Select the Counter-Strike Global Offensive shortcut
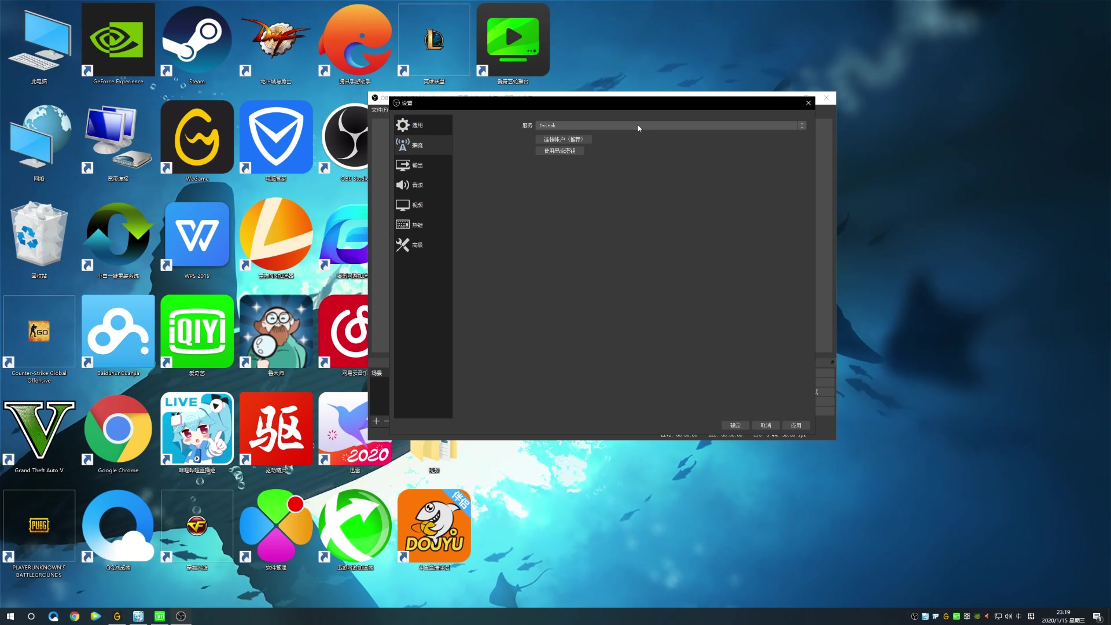This screenshot has width=1111, height=625. pos(39,339)
